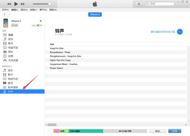Viewport: 190px width, 136px height.
Task: Click the fast-forward next track button
Action: pos(23,4)
